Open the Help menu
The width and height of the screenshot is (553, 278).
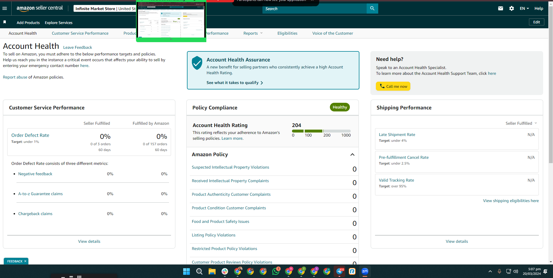[x=539, y=8]
